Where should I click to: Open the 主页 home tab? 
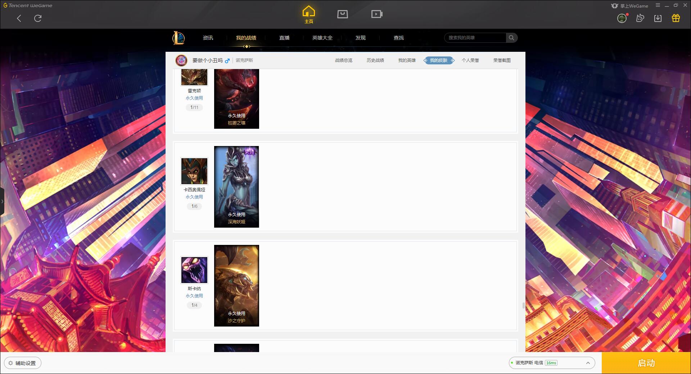[309, 15]
